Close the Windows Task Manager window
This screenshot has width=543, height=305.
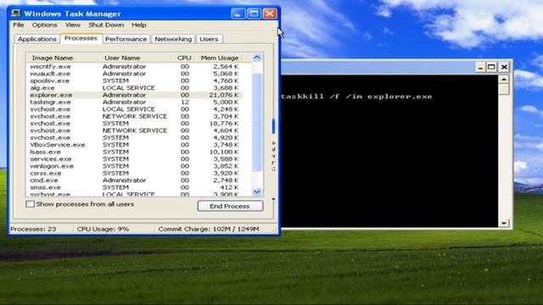click(270, 14)
